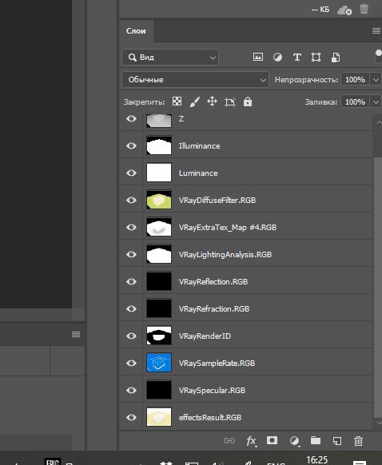
Task: Click the Непрозрачность 100% value field
Action: (x=355, y=79)
